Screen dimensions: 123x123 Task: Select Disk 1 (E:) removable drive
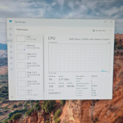(30, 65)
